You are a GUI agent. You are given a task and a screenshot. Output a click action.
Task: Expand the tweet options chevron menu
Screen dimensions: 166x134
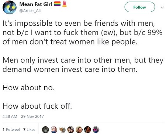click(162, 7)
